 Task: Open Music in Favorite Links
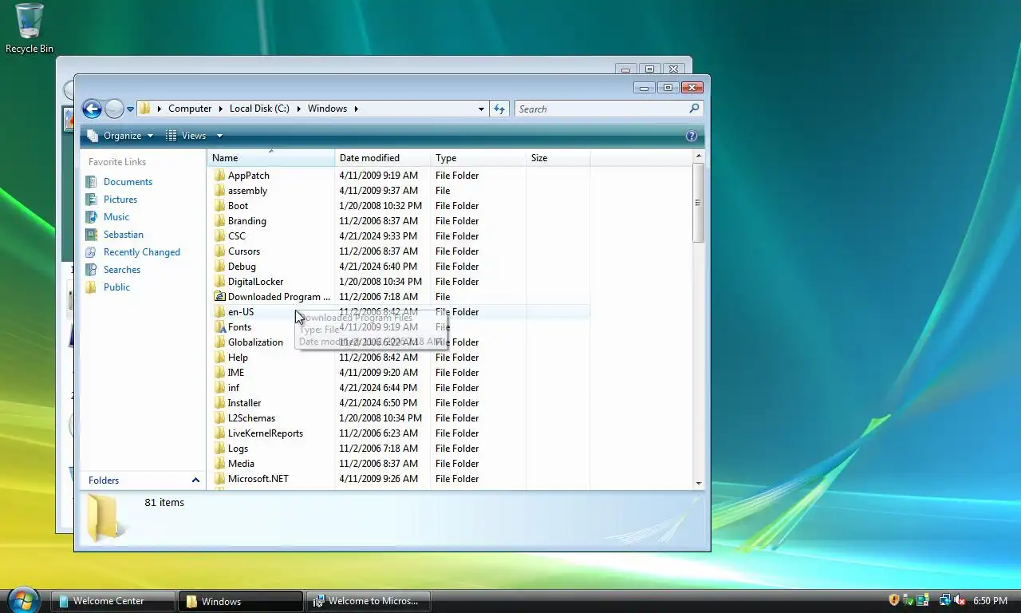pyautogui.click(x=116, y=217)
